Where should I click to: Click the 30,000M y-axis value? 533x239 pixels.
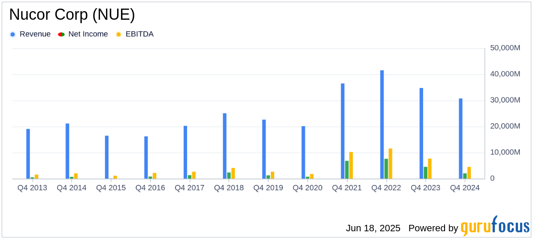click(505, 100)
